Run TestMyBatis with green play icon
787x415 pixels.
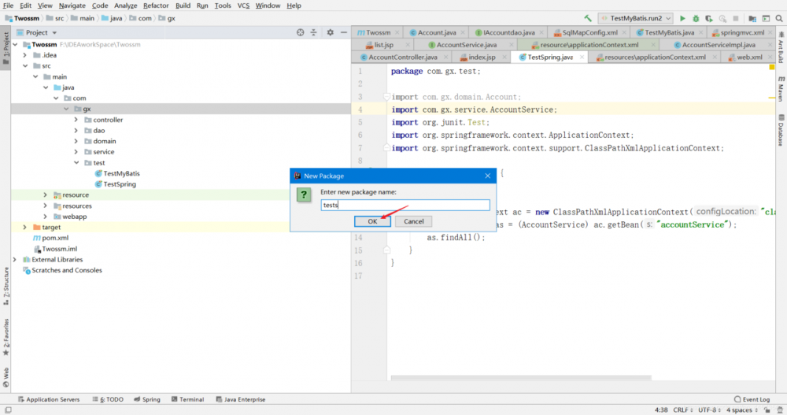(x=682, y=18)
